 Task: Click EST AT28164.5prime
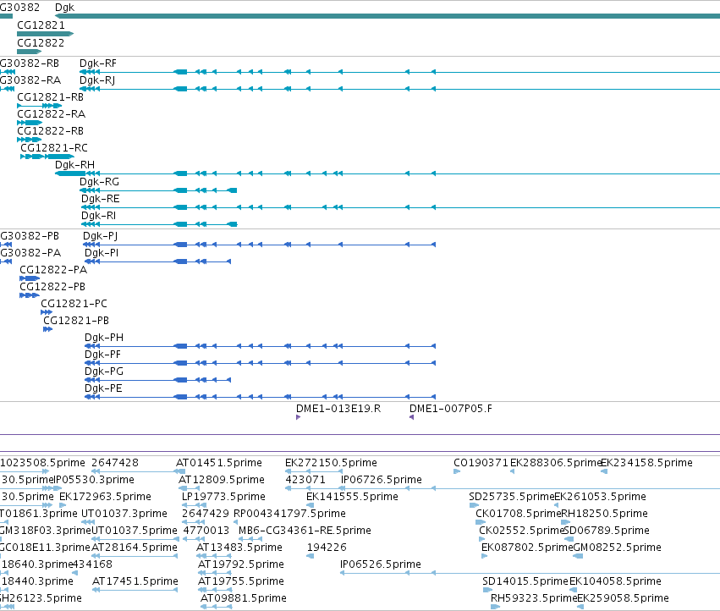[x=135, y=548]
